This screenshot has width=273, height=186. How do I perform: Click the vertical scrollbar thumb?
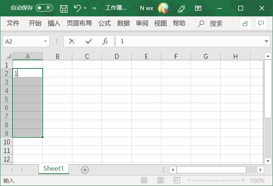coord(268,89)
